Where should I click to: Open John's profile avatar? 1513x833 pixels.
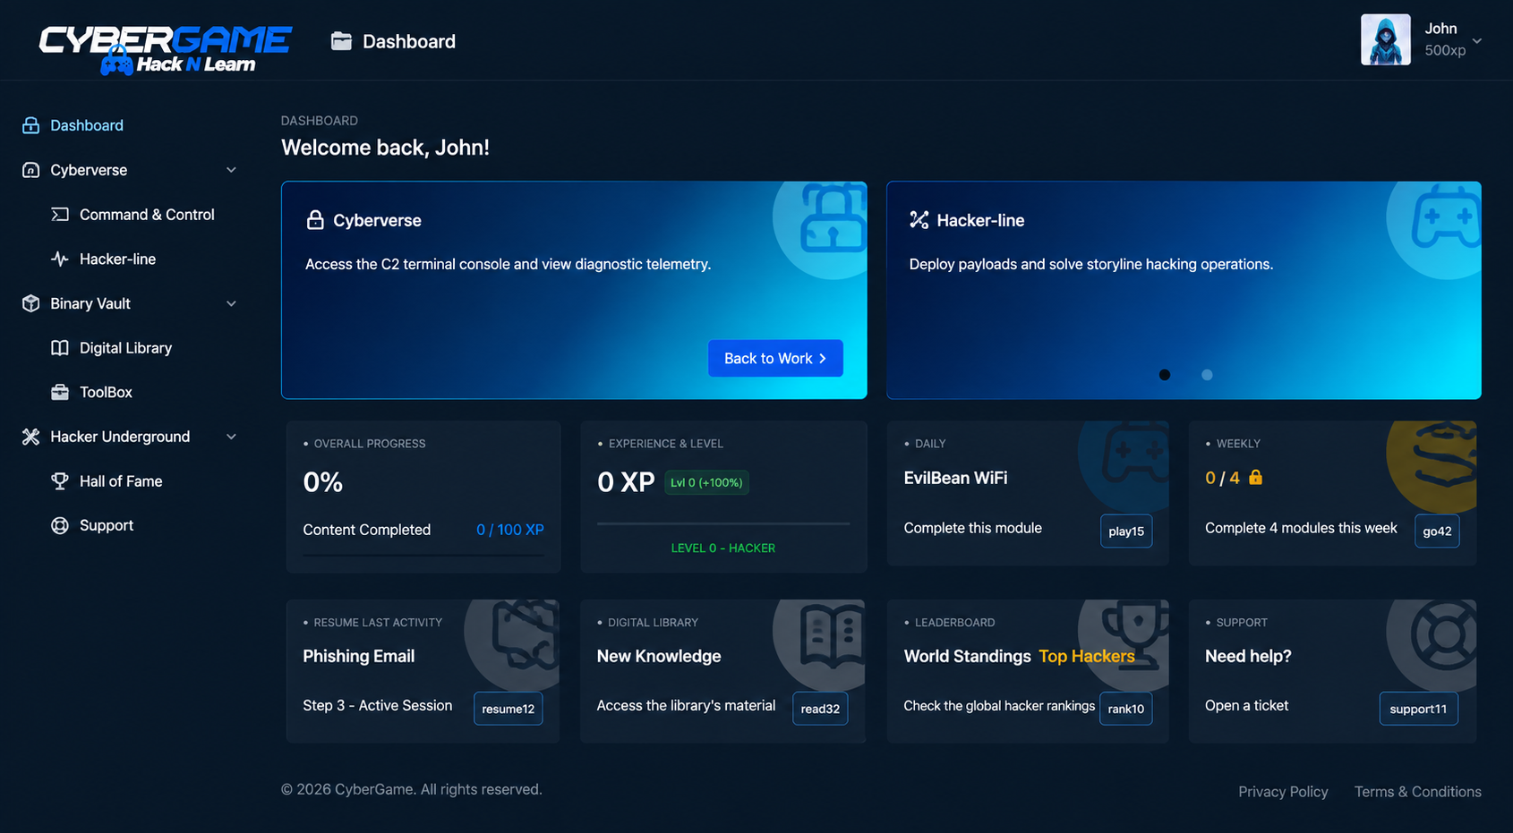pos(1385,39)
